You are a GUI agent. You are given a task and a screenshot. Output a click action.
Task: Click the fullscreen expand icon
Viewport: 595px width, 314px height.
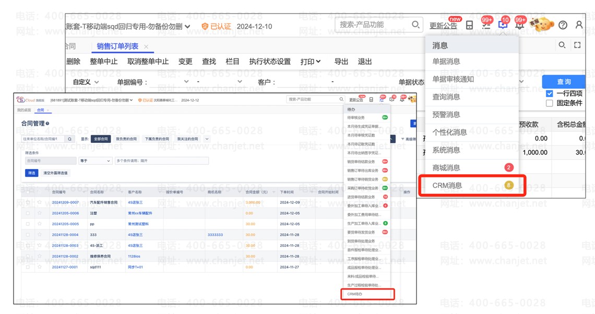pyautogui.click(x=577, y=45)
